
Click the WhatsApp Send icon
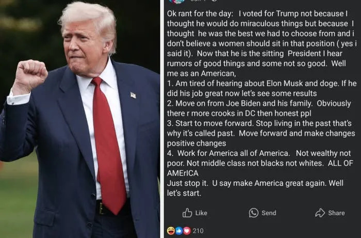[254, 213]
